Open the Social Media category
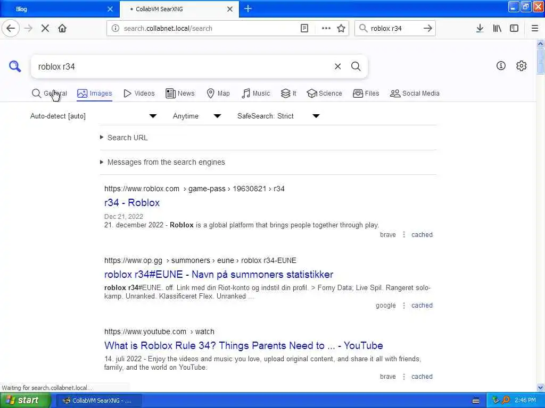The image size is (545, 408). [415, 93]
